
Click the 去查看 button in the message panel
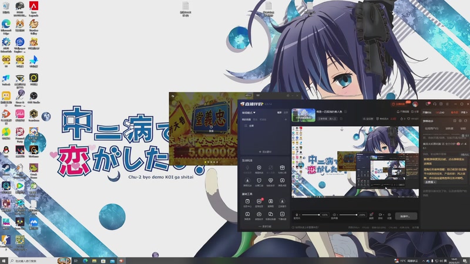[x=430, y=182]
